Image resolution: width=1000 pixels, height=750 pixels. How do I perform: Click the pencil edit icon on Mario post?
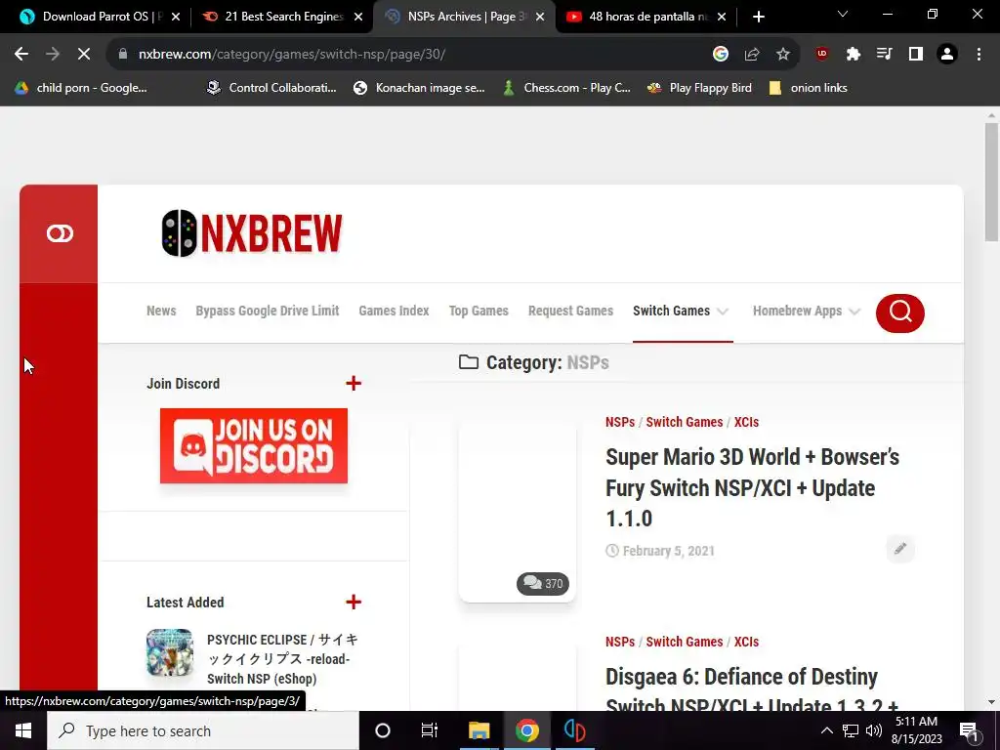click(899, 549)
